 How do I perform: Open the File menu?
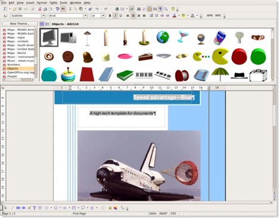point(4,3)
